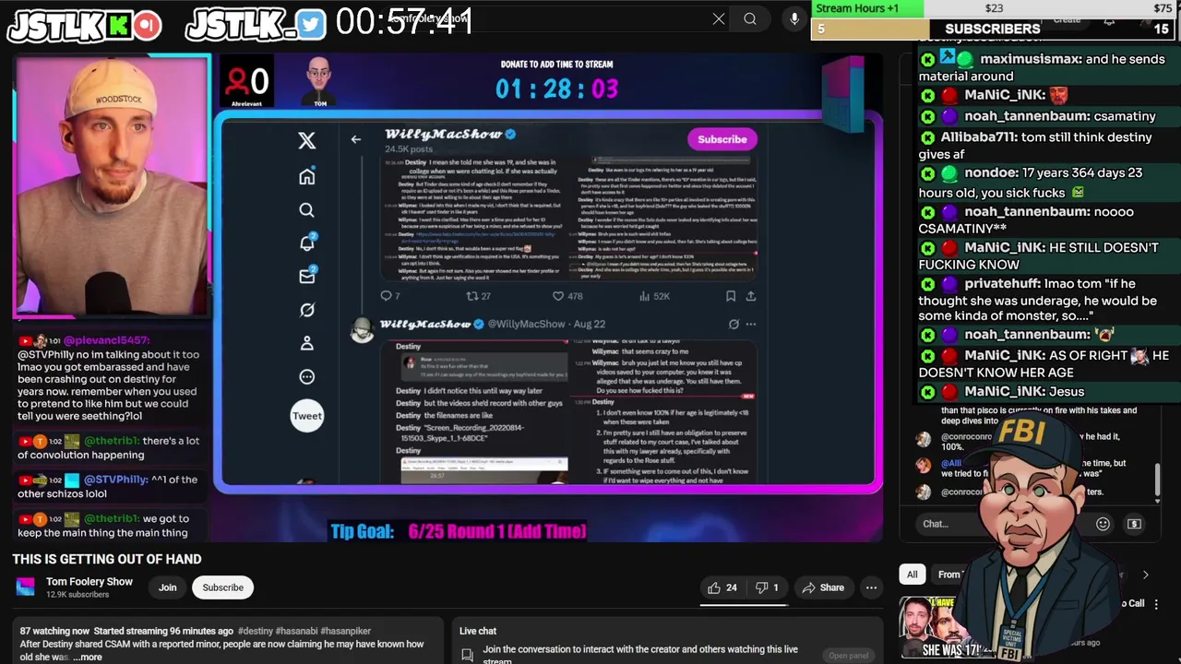Click the YouTube search magnifier icon
The image size is (1181, 664).
pos(750,18)
